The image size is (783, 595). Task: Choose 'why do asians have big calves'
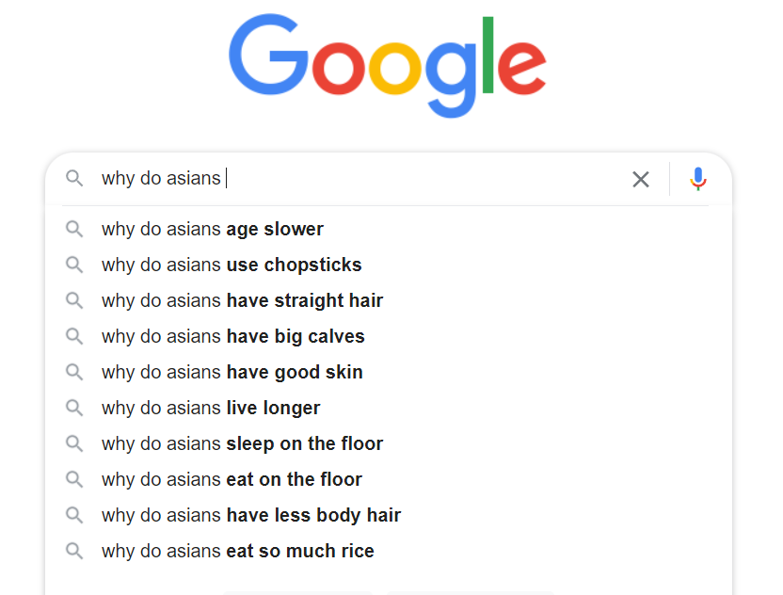coord(389,337)
